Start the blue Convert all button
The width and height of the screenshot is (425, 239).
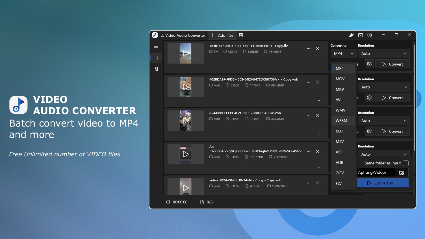383,183
